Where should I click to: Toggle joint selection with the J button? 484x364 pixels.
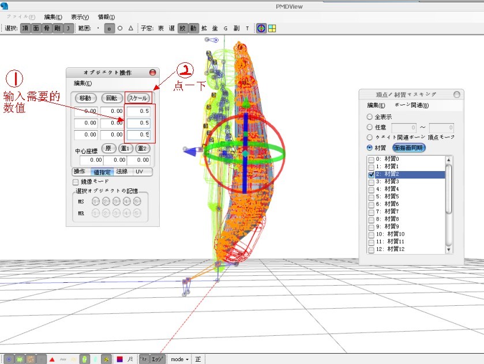[x=68, y=28]
